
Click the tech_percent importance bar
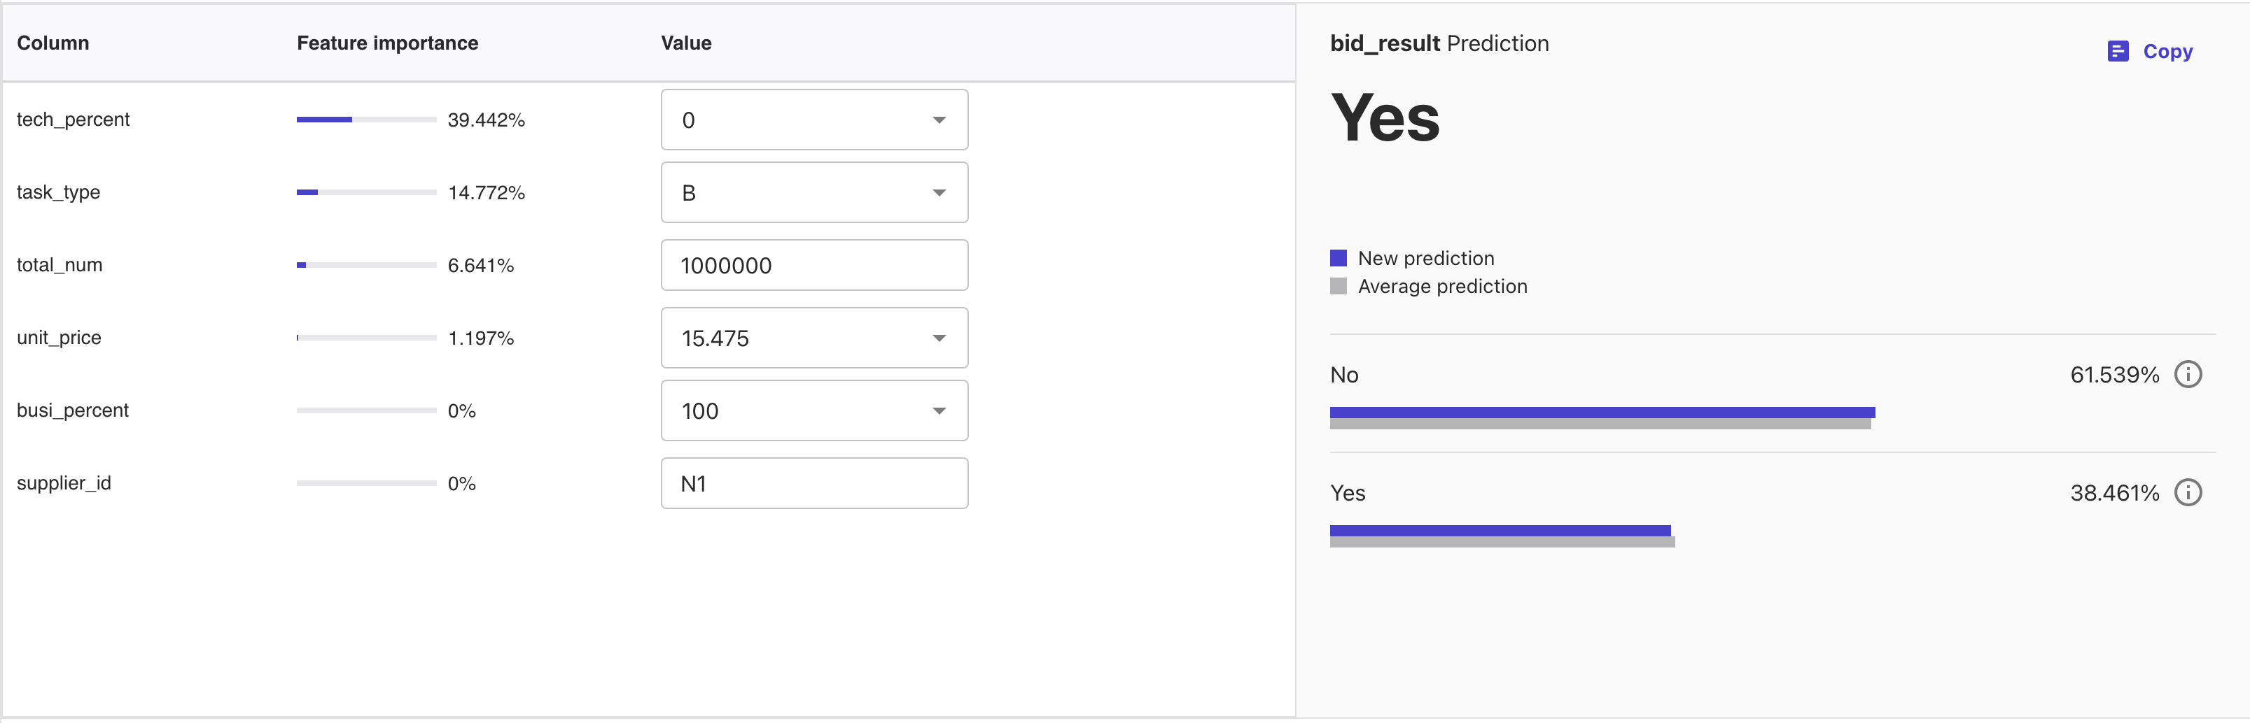pyautogui.click(x=366, y=120)
